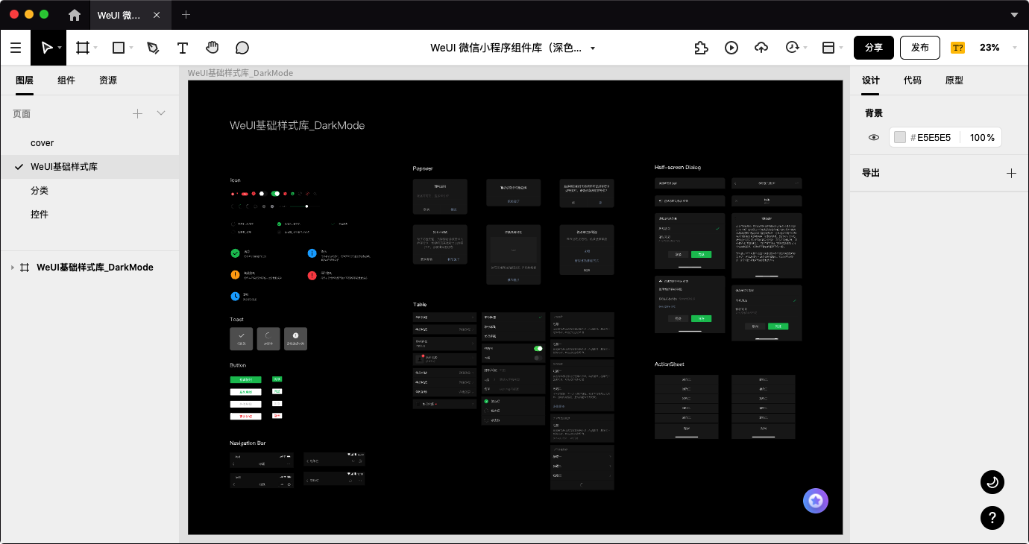The width and height of the screenshot is (1029, 544).
Task: Click the background color swatch
Action: click(x=900, y=137)
